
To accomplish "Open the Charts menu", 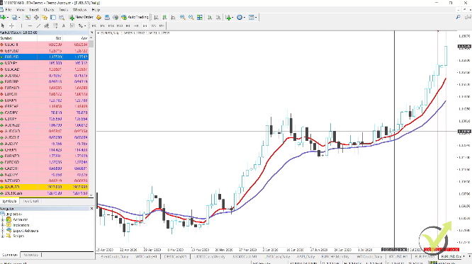I will click(x=49, y=10).
